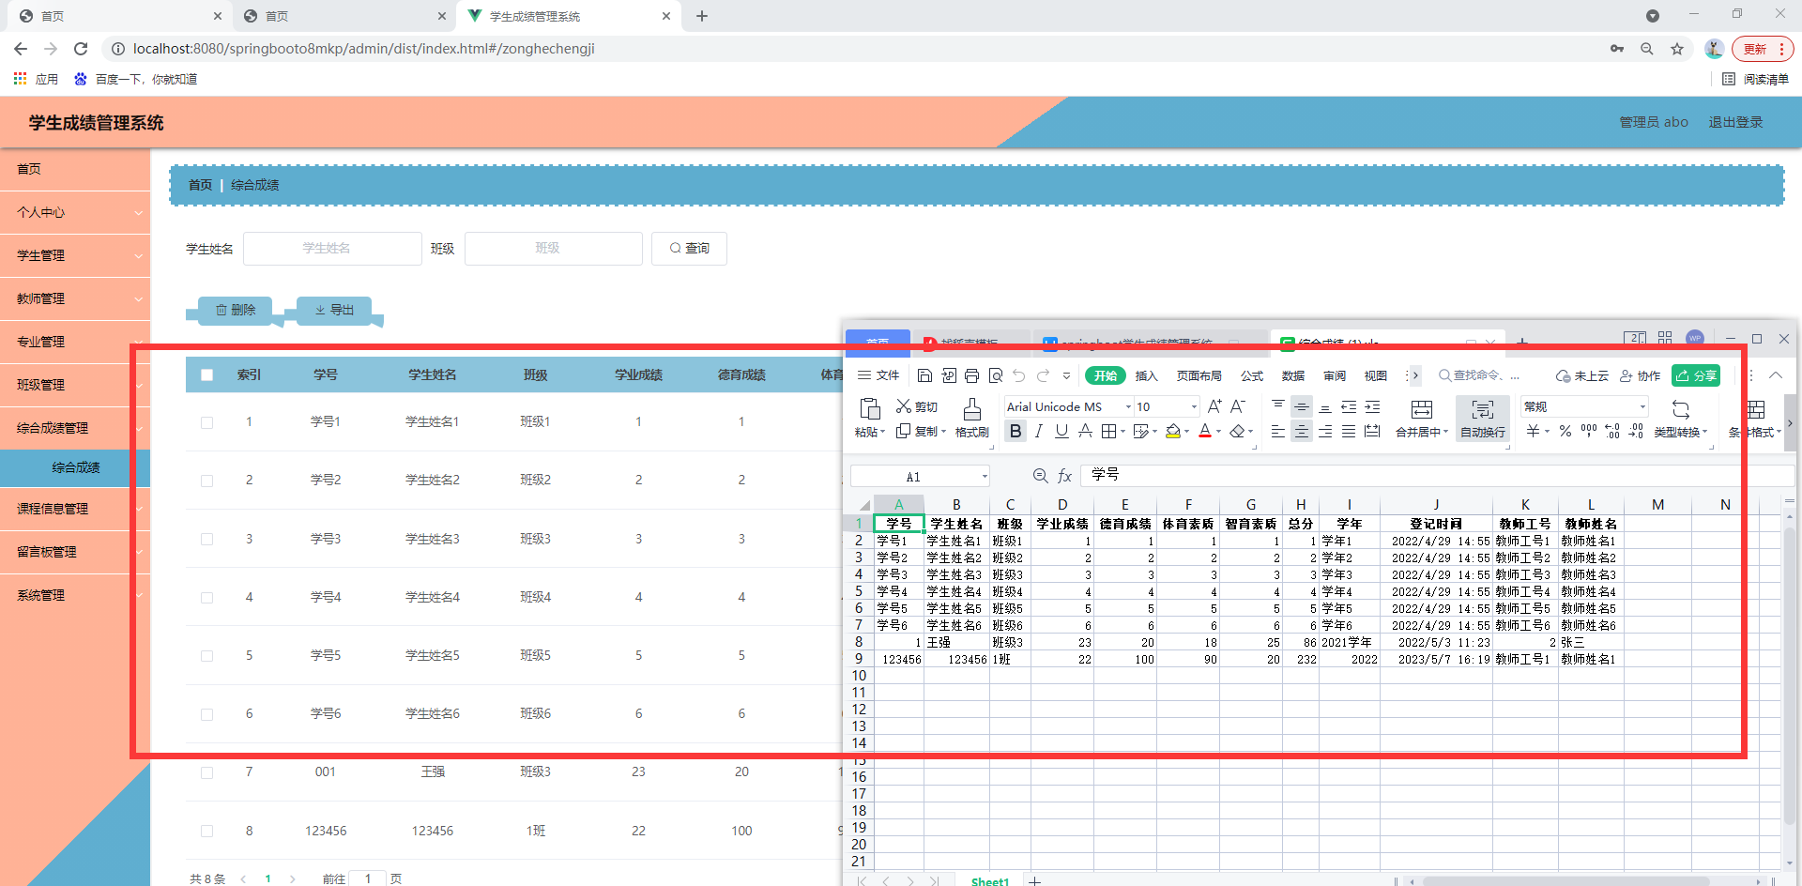Click the 查询 search button
The height and width of the screenshot is (886, 1802).
[x=689, y=248]
